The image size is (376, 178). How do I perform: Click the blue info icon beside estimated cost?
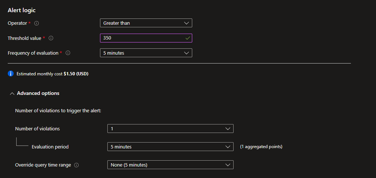[x=11, y=74]
